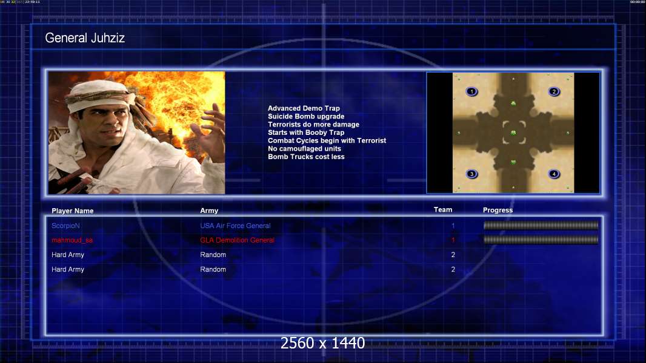Click USA Air Force General army text
This screenshot has height=363, width=646.
tap(235, 226)
